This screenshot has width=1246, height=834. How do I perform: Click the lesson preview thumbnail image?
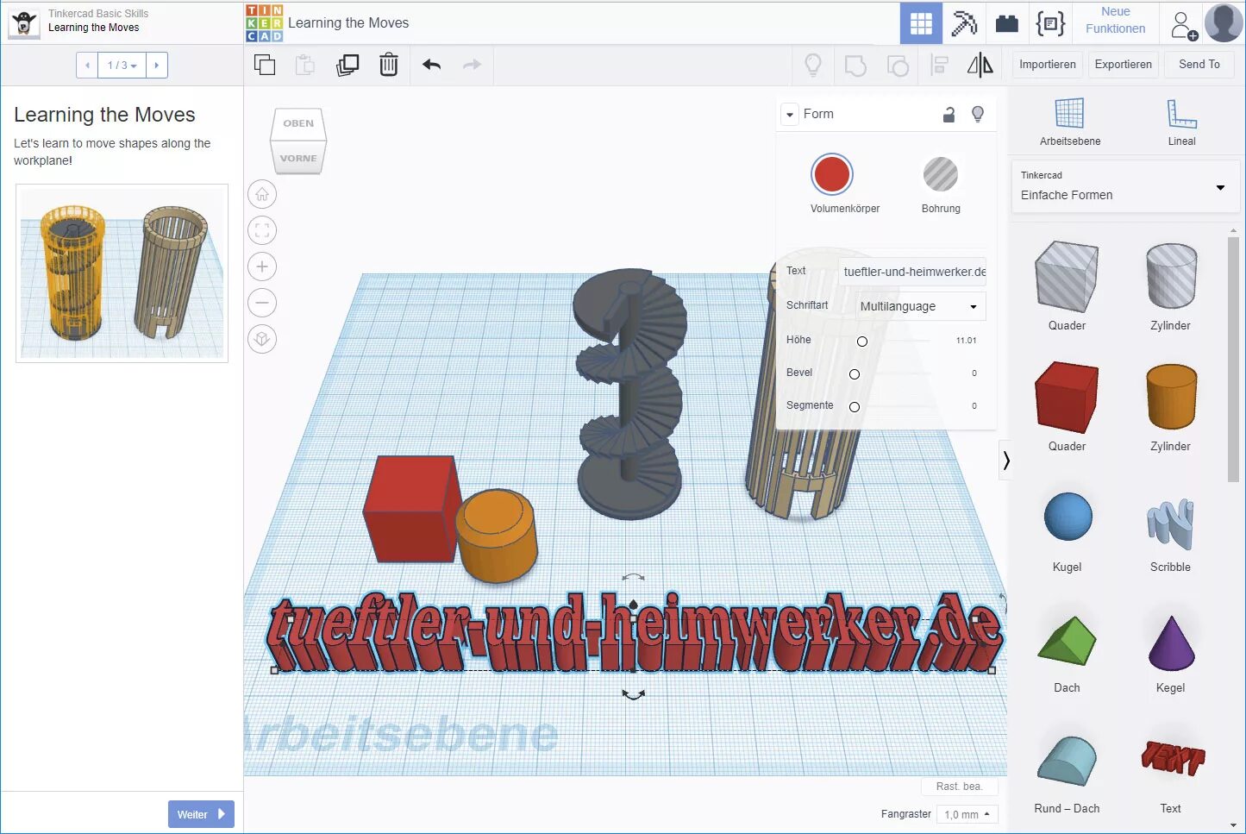point(122,273)
